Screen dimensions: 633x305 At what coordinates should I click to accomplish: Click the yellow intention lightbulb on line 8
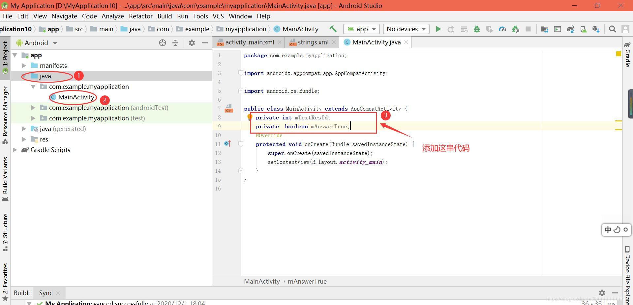(250, 117)
